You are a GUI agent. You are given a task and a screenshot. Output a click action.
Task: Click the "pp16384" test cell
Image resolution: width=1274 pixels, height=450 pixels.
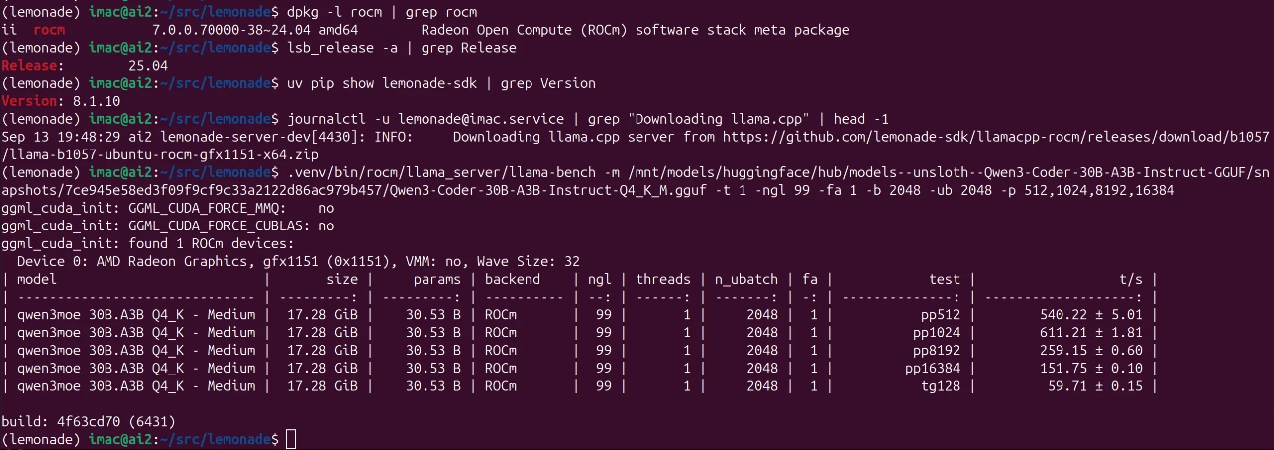click(x=932, y=369)
